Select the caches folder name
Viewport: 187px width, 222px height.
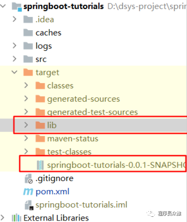48,33
